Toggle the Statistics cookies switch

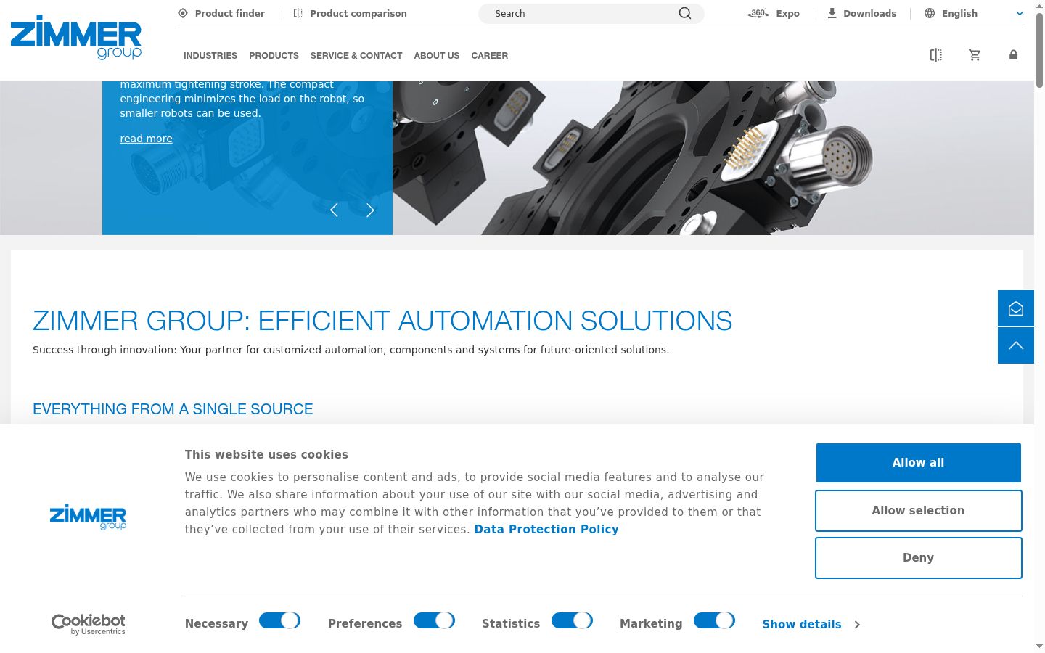573,621
